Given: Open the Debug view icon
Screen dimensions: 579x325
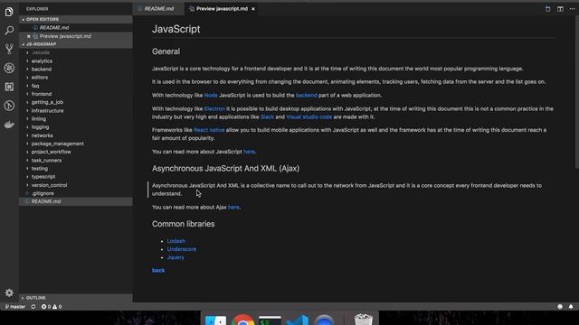Looking at the screenshot, I should tap(9, 68).
